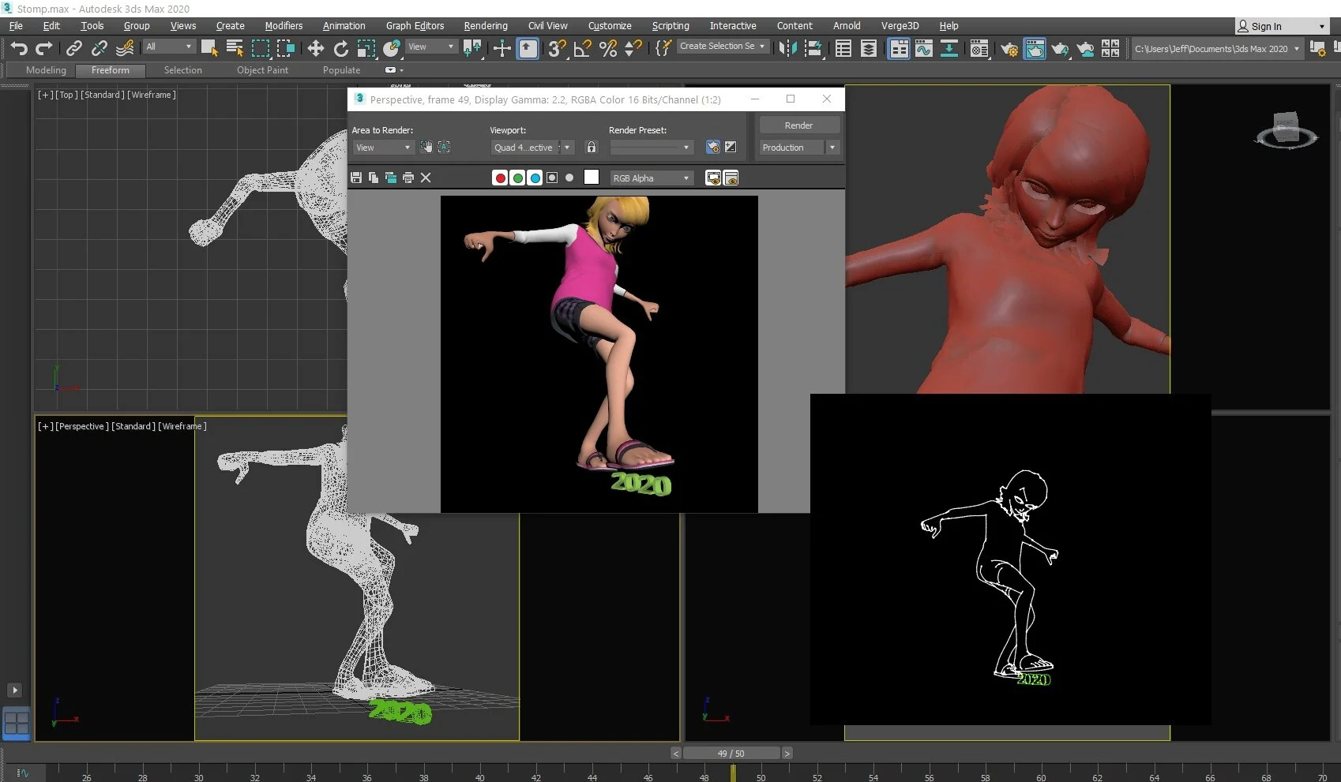Toggle the green channel display
Image resolution: width=1341 pixels, height=782 pixels.
coord(517,178)
